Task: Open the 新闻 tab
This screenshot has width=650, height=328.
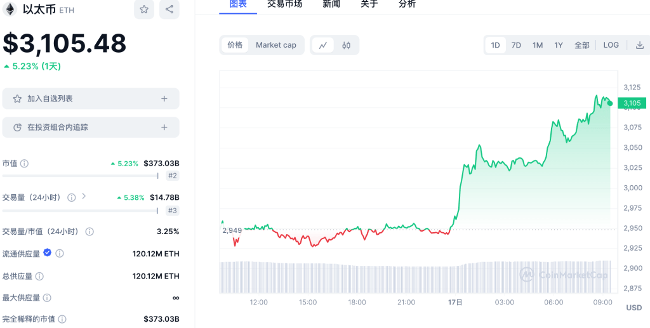Action: pyautogui.click(x=331, y=4)
